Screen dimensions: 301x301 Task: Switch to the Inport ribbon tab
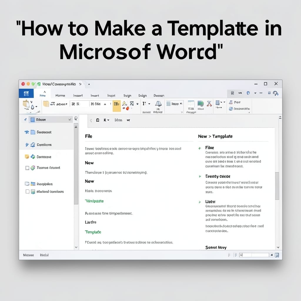111,96
